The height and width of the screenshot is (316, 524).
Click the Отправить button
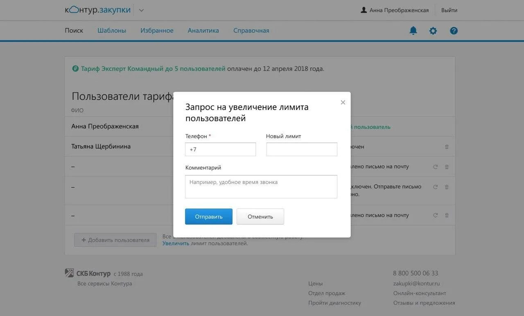pyautogui.click(x=209, y=217)
